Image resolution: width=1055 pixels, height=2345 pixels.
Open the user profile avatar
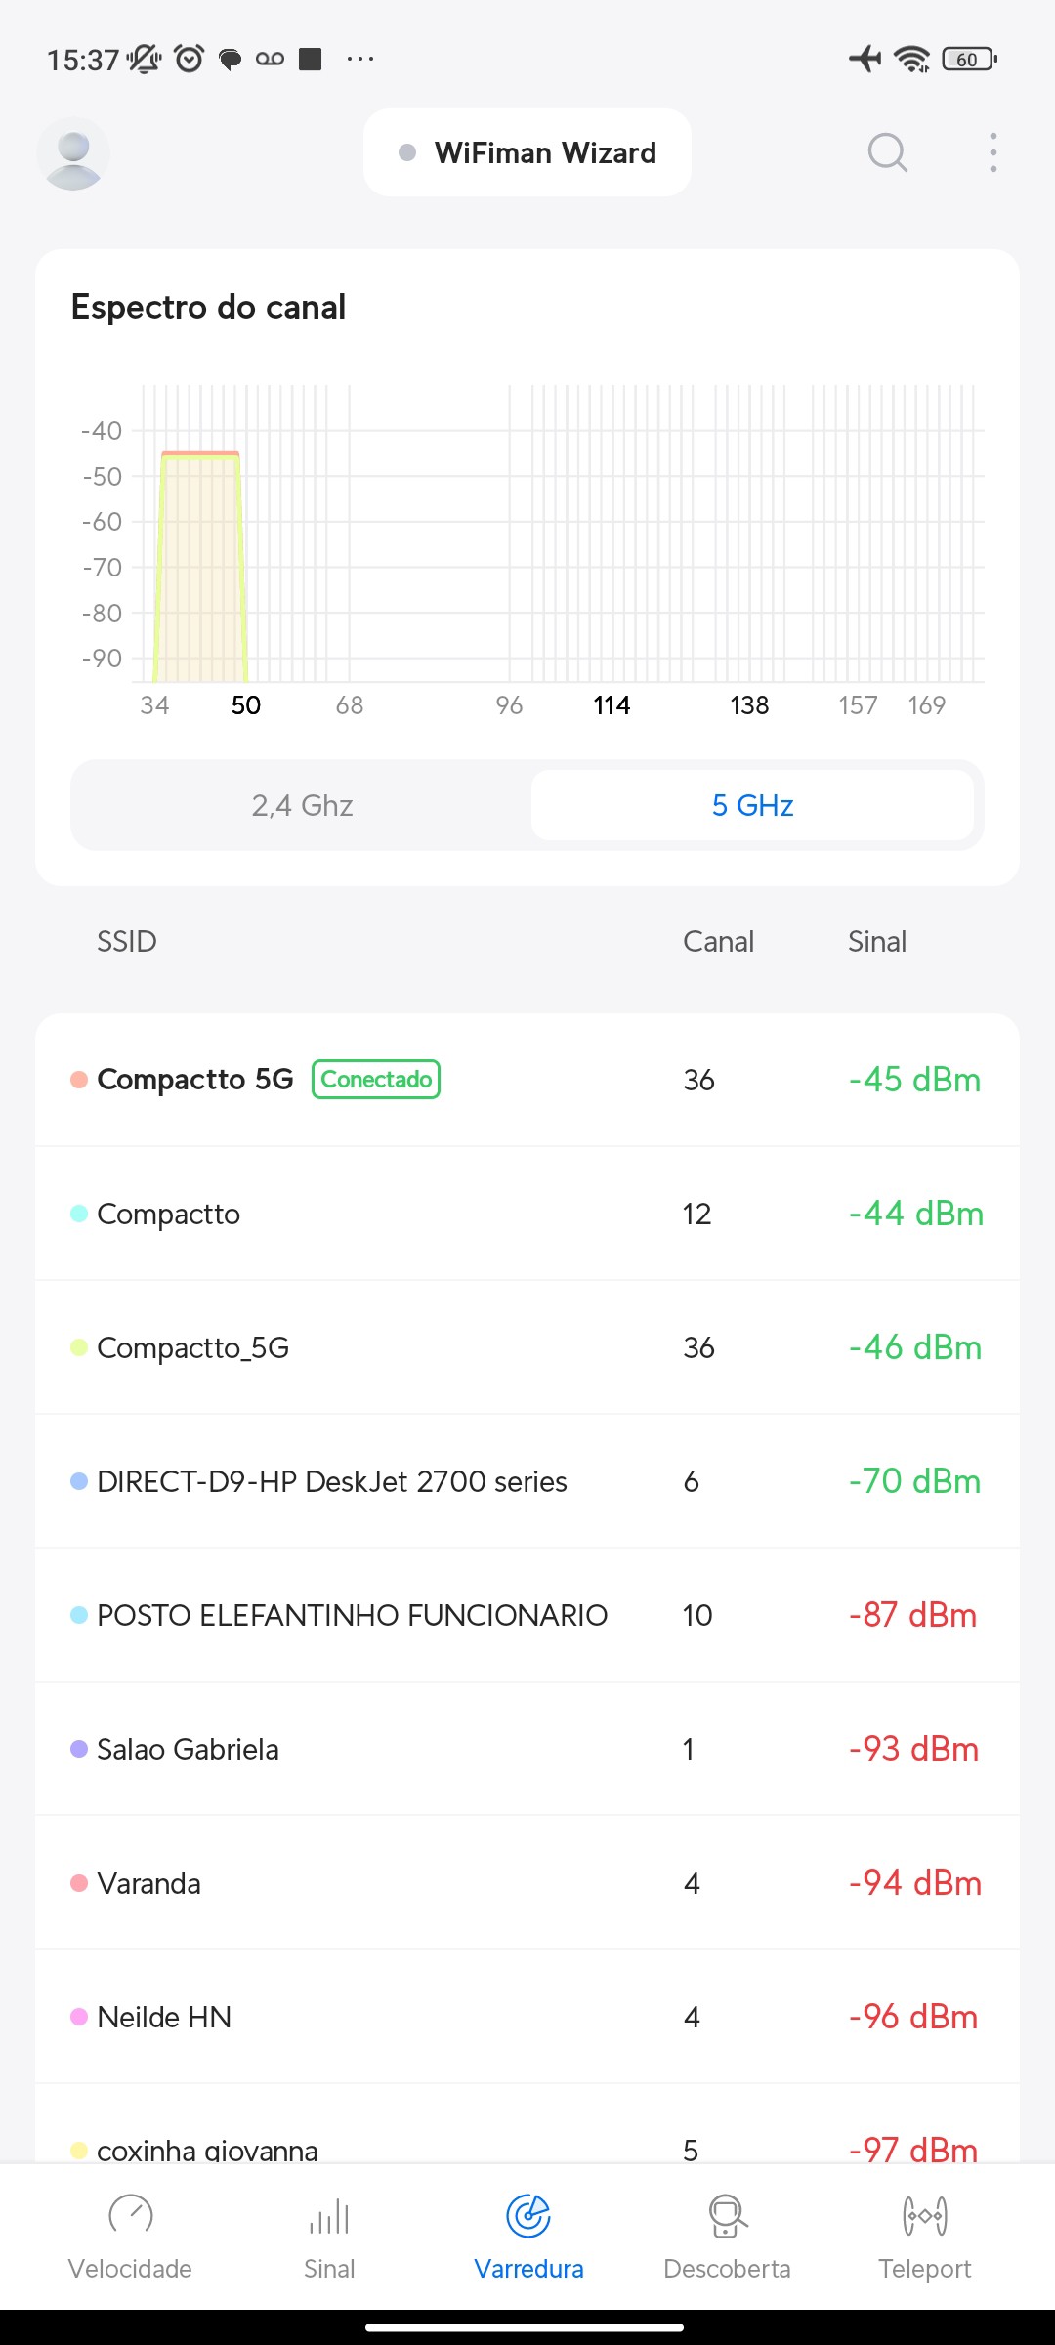tap(73, 153)
